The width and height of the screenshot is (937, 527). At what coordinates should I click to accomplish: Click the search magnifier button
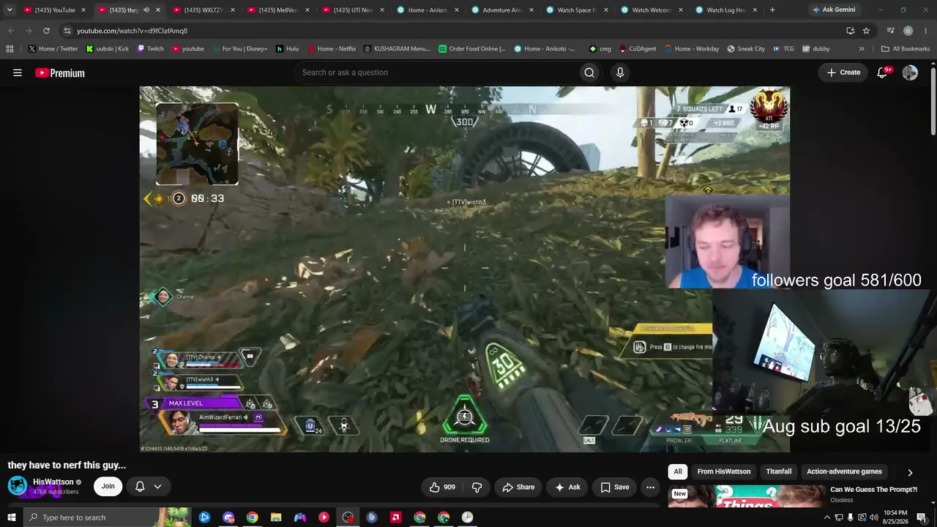(x=589, y=72)
